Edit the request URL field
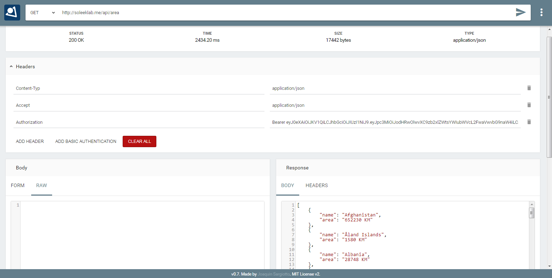This screenshot has height=278, width=552. click(285, 12)
